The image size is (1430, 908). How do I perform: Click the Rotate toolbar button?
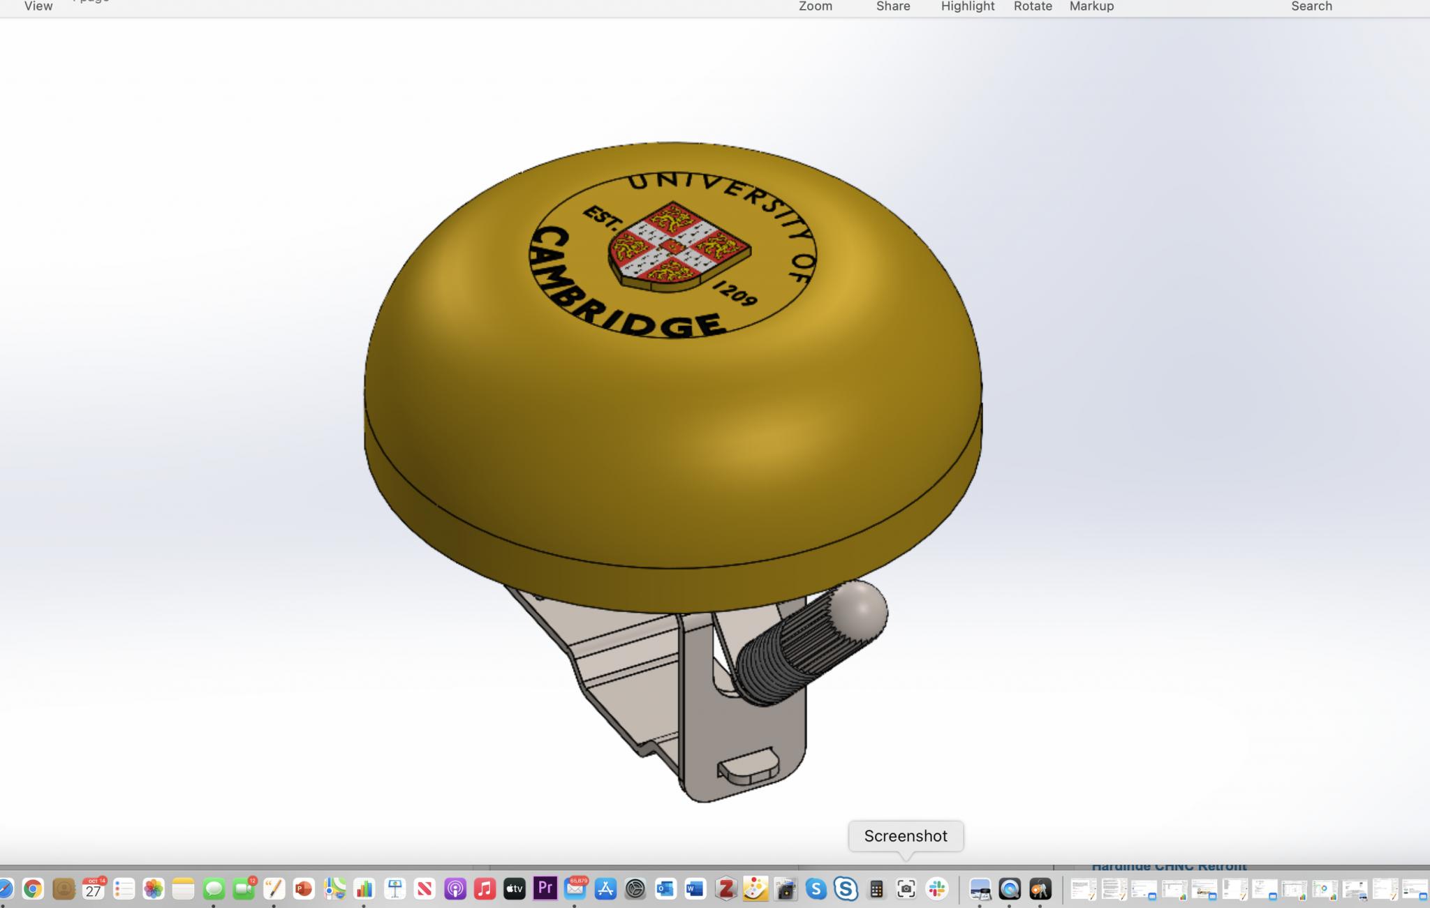pos(1033,6)
